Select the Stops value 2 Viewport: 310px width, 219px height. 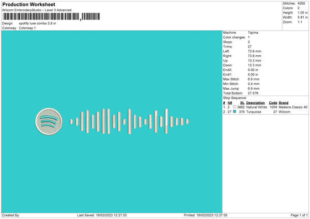[249, 42]
